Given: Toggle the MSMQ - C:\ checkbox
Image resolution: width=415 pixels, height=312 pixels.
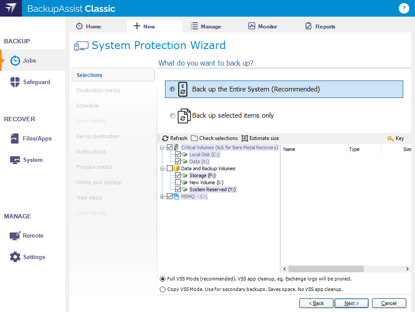Looking at the screenshot, I should click(170, 196).
